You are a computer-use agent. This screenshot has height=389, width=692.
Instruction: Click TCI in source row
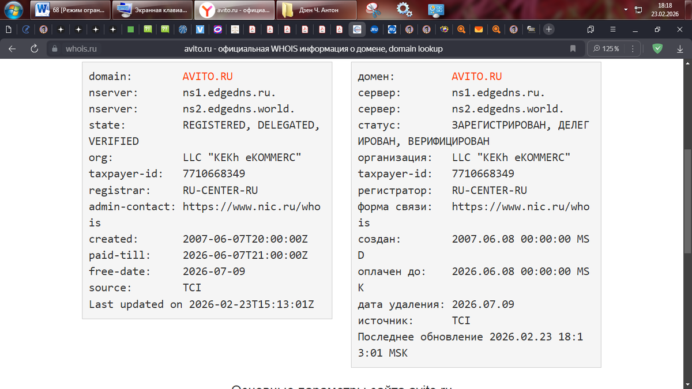pos(192,287)
